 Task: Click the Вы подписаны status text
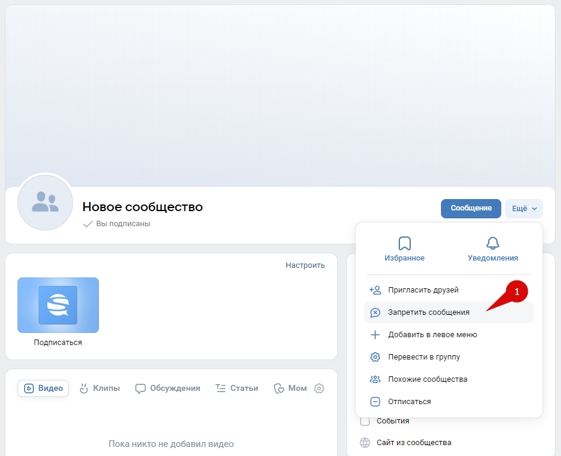coord(123,224)
